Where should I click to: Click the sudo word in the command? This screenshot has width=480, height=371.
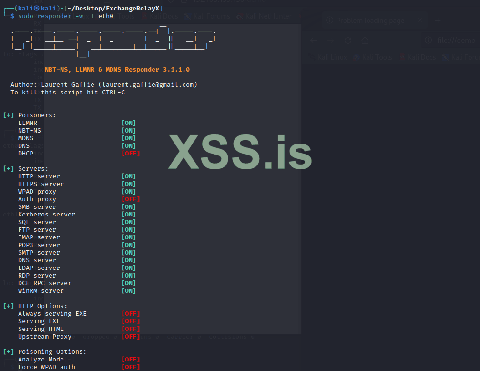pyautogui.click(x=26, y=16)
